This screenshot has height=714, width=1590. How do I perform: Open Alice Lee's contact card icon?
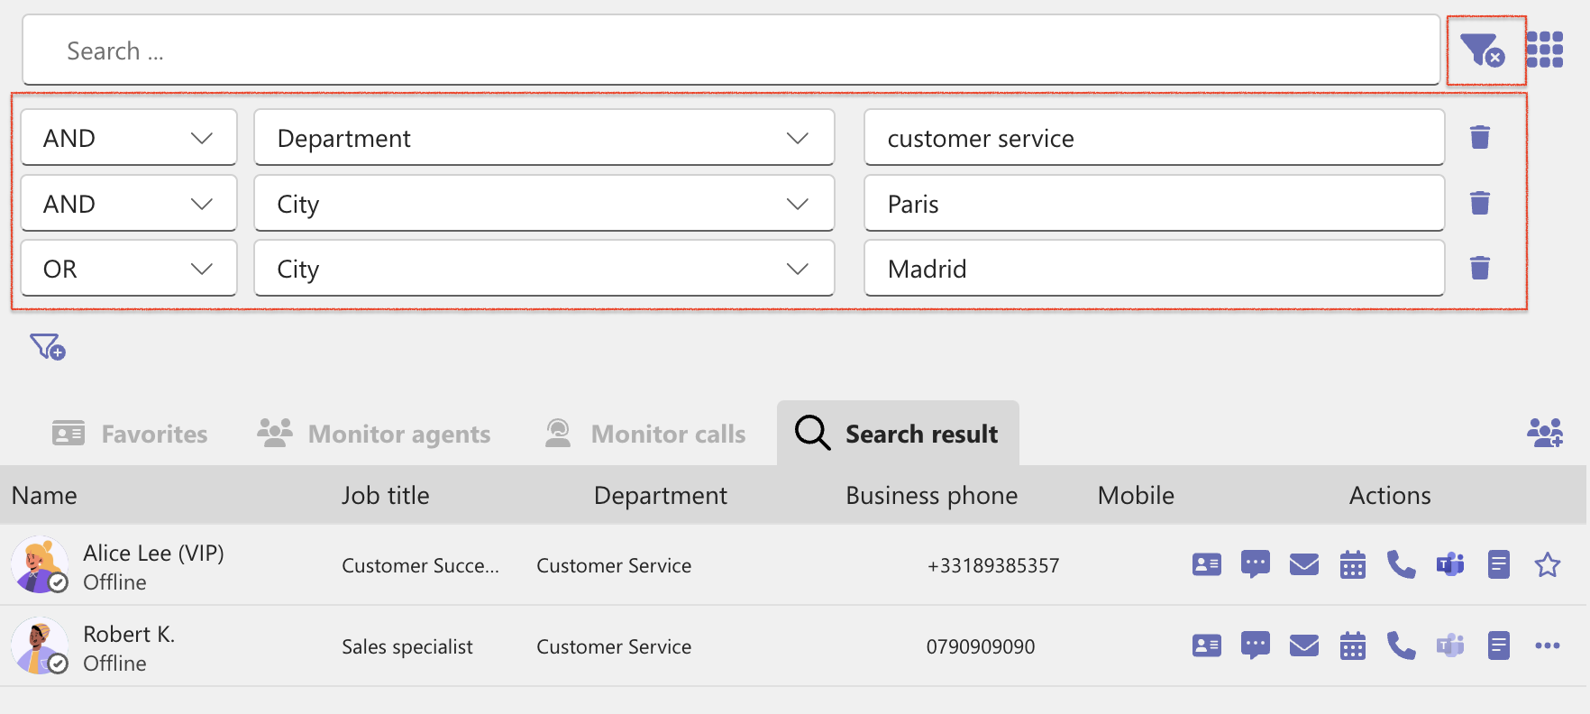[1207, 565]
